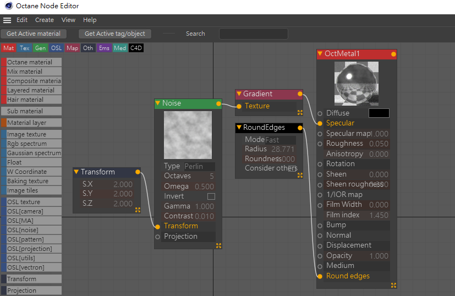Toggle the Consider others checkbox on RoundEdges

tap(293, 168)
